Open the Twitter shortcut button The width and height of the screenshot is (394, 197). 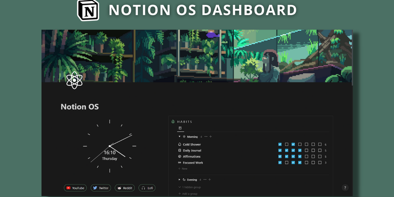pos(101,188)
